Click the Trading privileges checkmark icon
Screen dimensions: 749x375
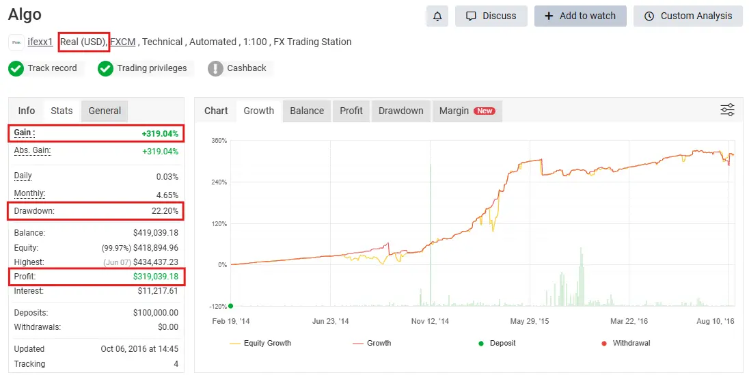point(105,68)
